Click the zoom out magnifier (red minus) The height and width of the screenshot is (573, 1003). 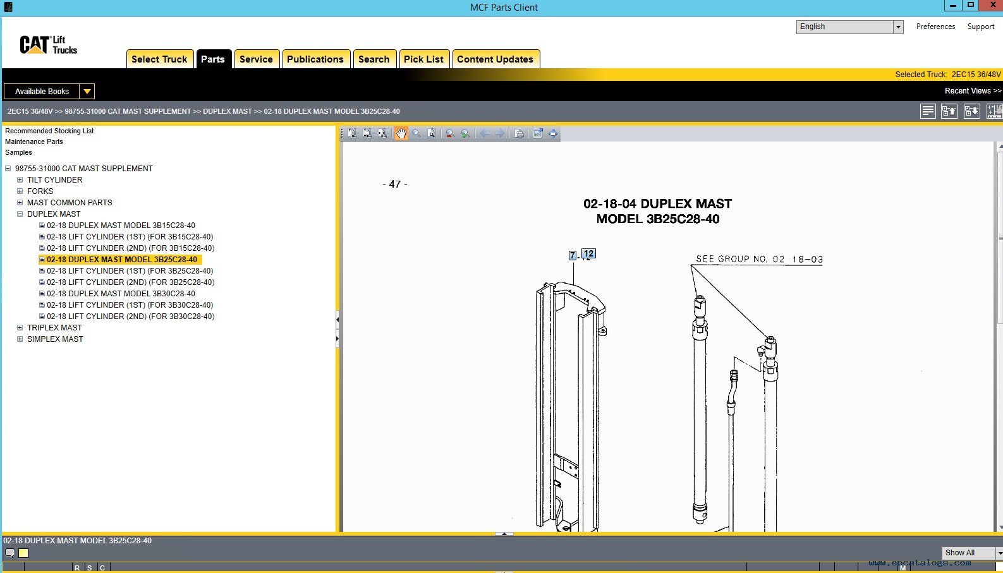(x=450, y=133)
